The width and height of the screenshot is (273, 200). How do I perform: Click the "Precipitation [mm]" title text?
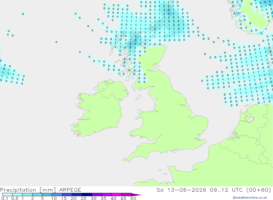pyautogui.click(x=28, y=190)
